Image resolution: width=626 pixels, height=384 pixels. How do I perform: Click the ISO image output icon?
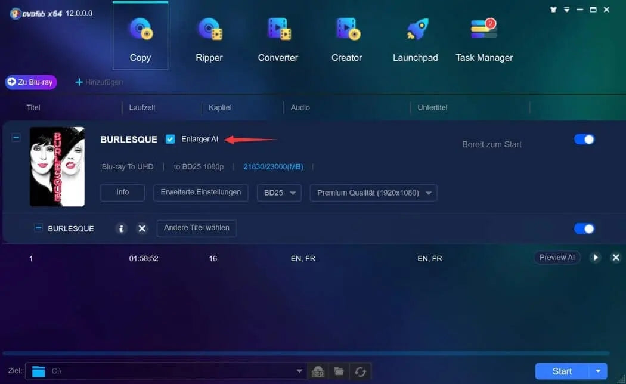pyautogui.click(x=318, y=371)
